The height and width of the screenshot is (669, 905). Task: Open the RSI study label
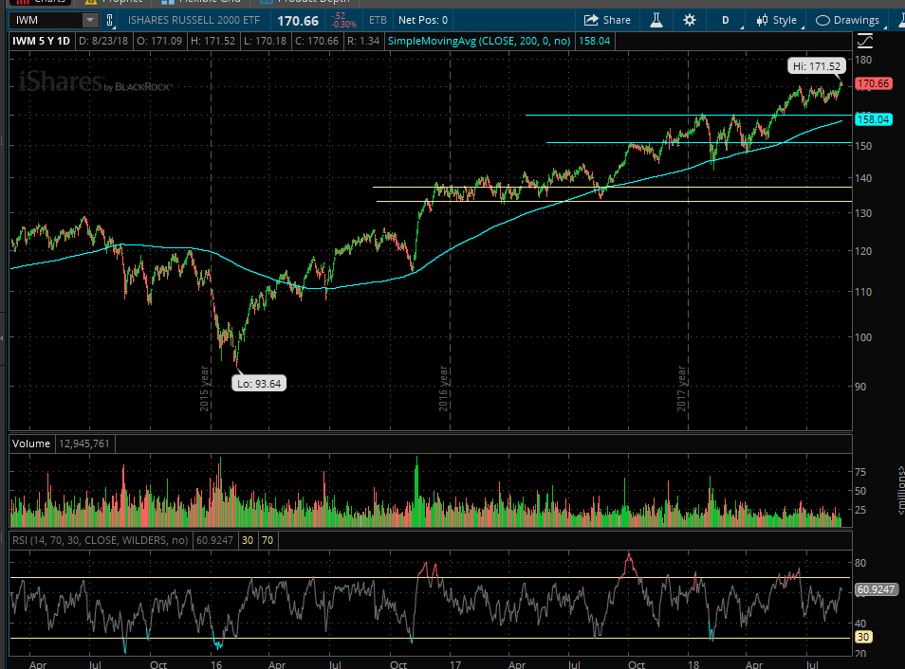[100, 540]
